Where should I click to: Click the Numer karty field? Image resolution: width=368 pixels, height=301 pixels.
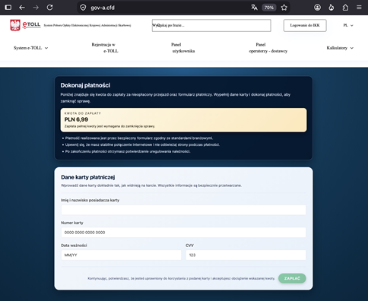(183, 233)
